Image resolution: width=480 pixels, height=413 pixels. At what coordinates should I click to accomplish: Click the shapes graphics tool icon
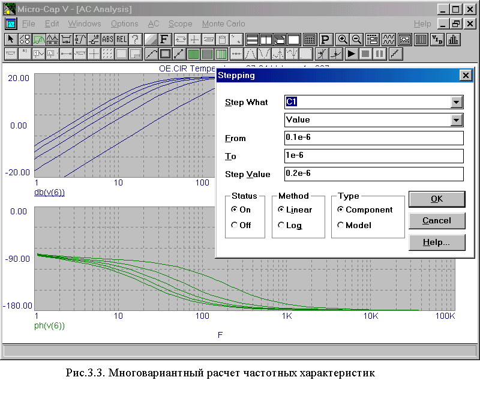coord(25,40)
